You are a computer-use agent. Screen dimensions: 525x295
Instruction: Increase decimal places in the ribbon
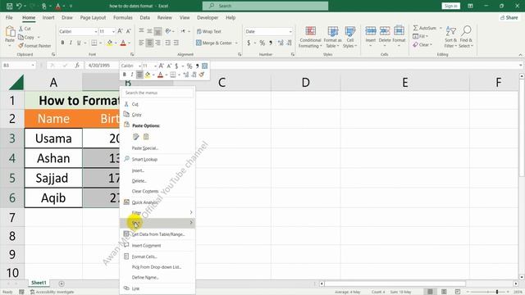[281, 43]
